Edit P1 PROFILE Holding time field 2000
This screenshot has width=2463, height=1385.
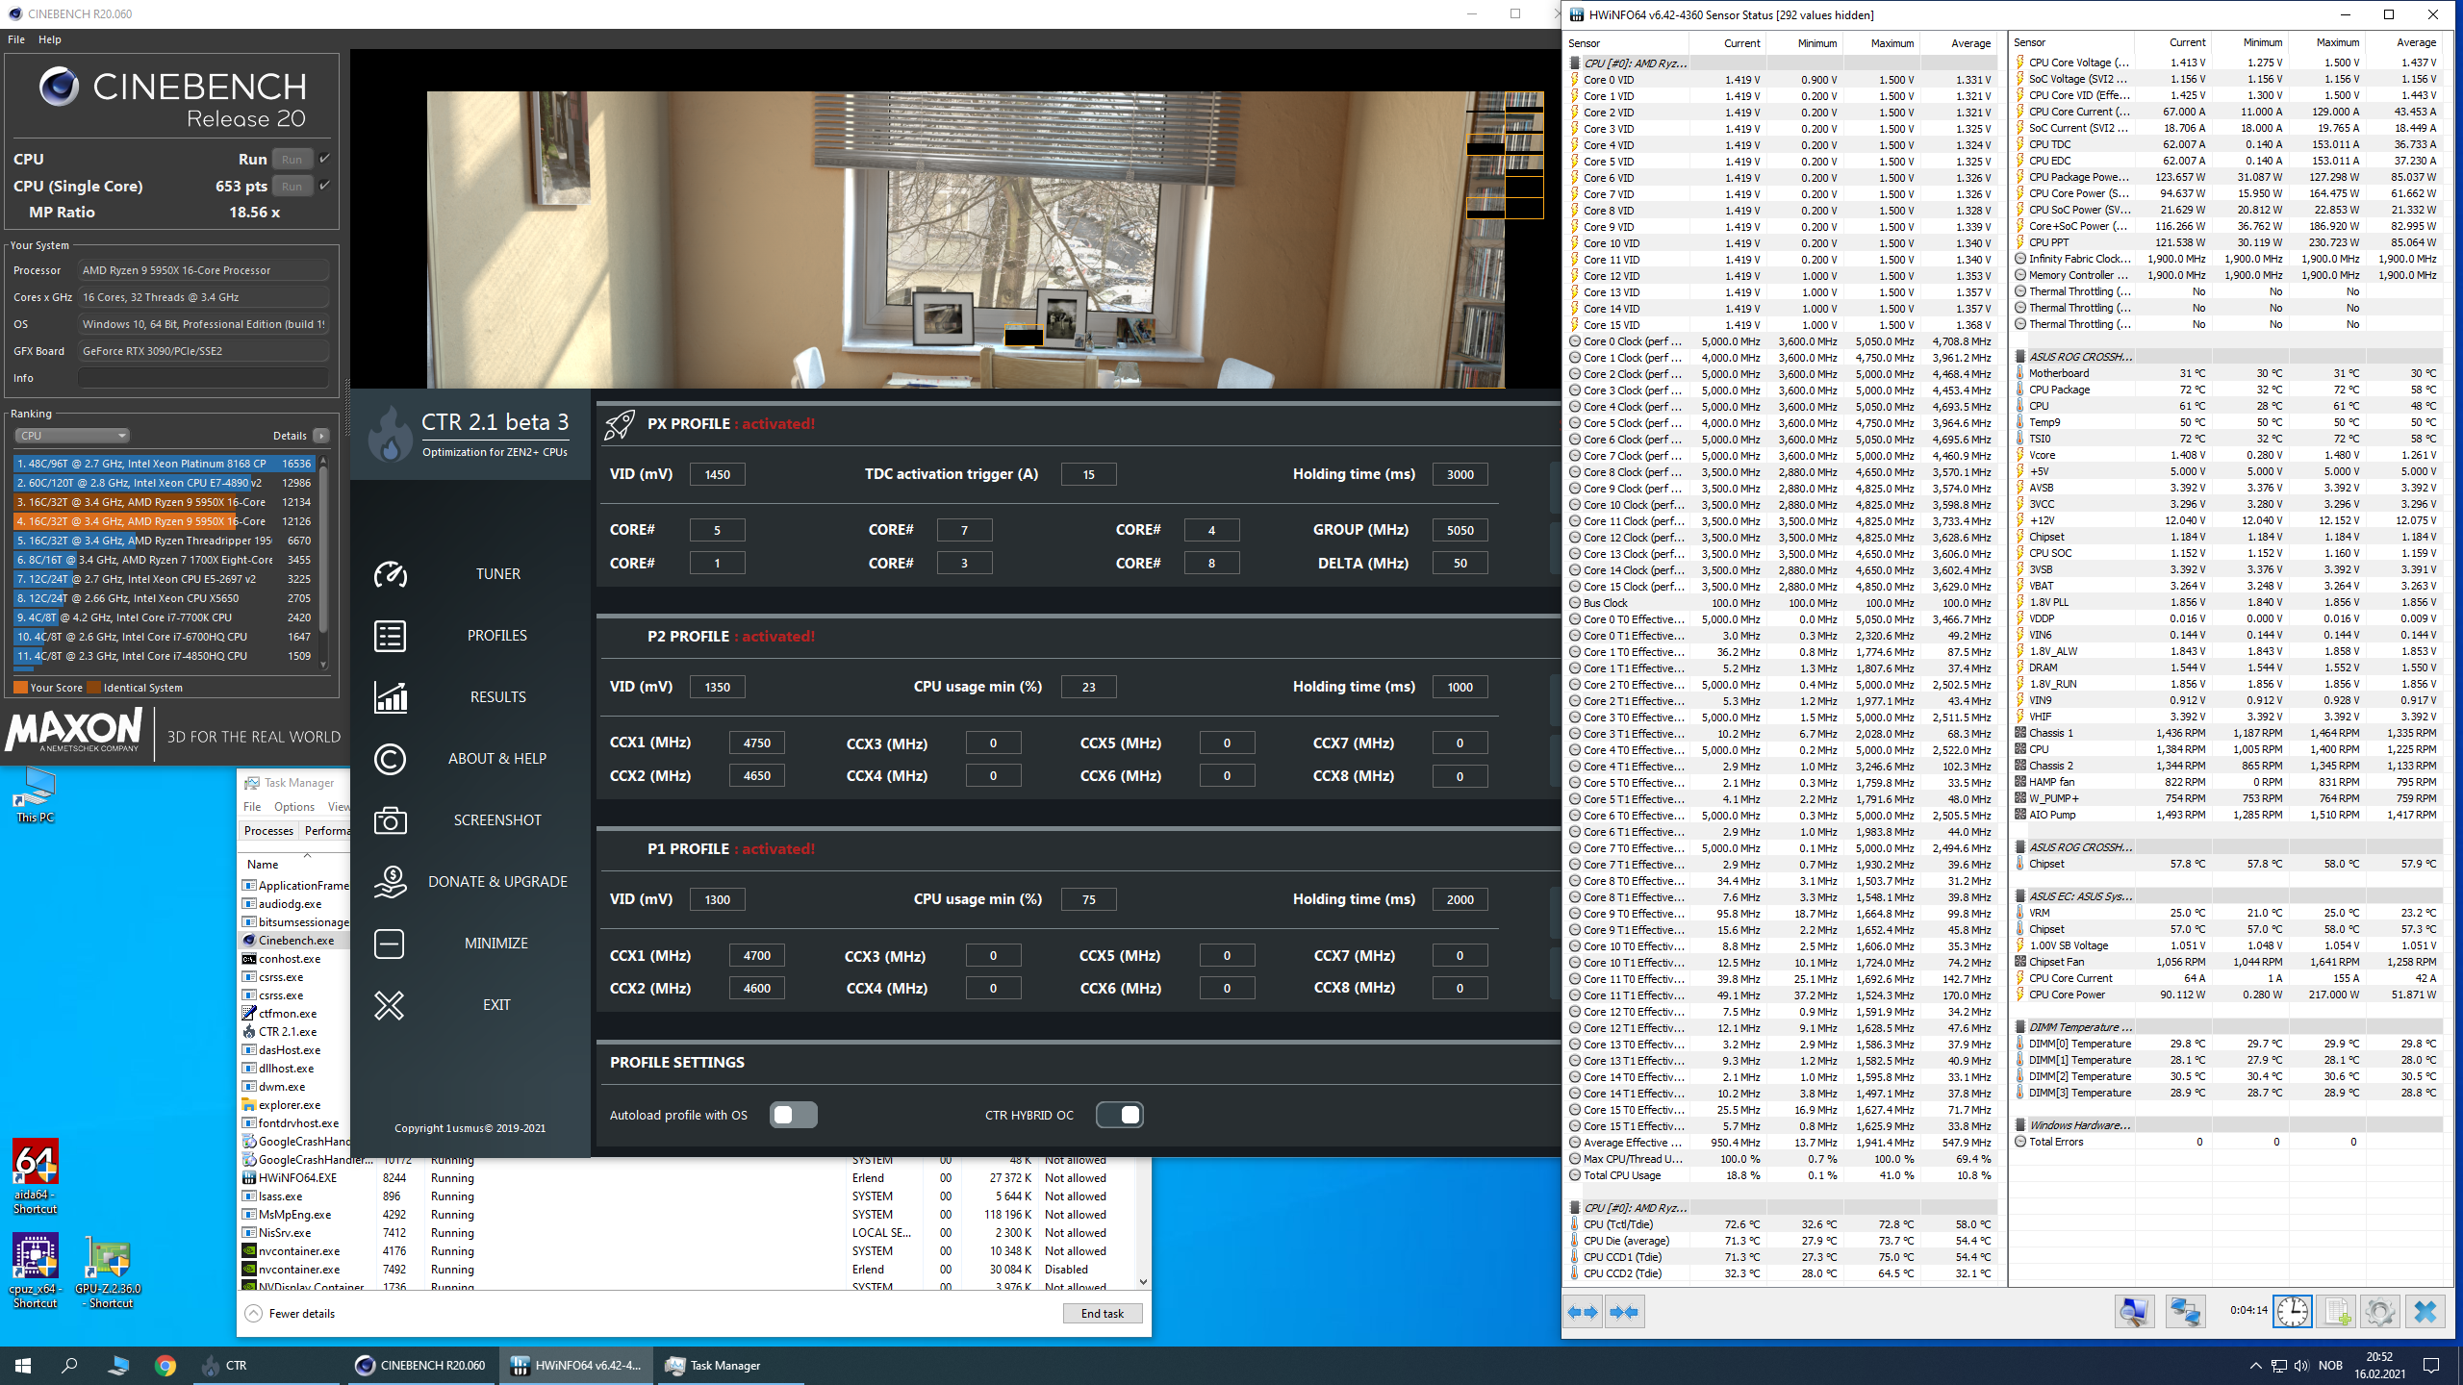pyautogui.click(x=1460, y=899)
